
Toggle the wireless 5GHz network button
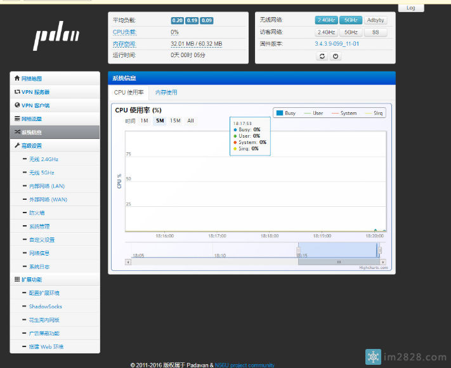pos(351,20)
